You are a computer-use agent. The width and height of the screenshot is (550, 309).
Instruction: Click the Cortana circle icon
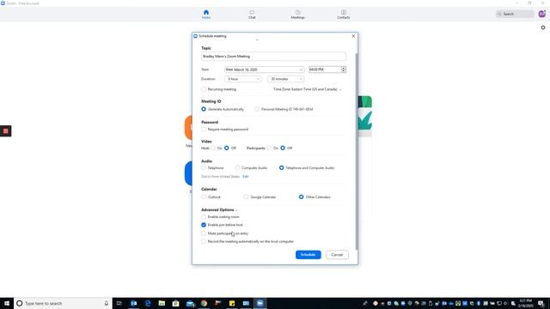pyautogui.click(x=19, y=303)
